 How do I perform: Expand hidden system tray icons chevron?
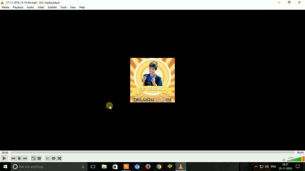coord(256,167)
